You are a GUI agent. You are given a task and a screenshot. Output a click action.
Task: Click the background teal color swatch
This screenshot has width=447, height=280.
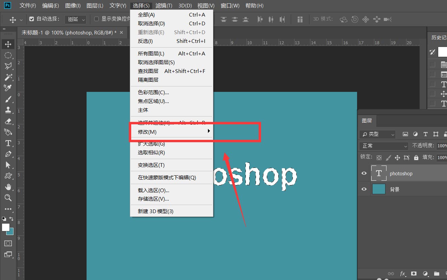coord(11,232)
